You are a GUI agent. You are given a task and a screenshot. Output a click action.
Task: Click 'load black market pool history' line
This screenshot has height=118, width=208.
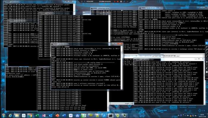point(77,64)
